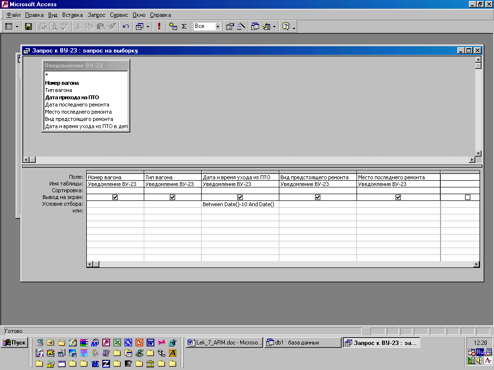Expand the Query Type dropdown arrow
This screenshot has width=494, height=370.
(x=148, y=27)
